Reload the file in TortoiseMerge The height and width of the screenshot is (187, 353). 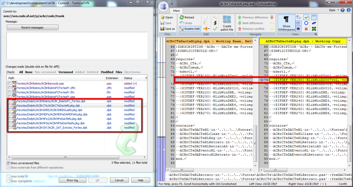187,17
